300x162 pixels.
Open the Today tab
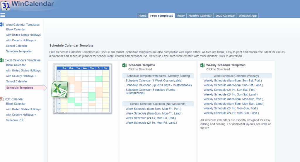tap(181, 16)
